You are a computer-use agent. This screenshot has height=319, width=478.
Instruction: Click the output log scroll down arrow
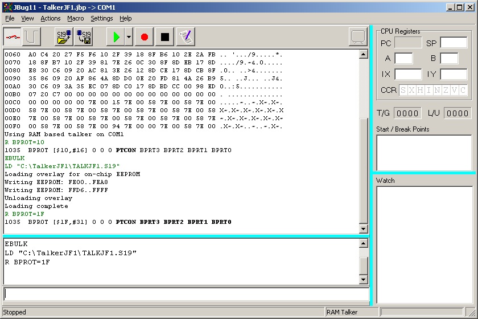click(363, 228)
